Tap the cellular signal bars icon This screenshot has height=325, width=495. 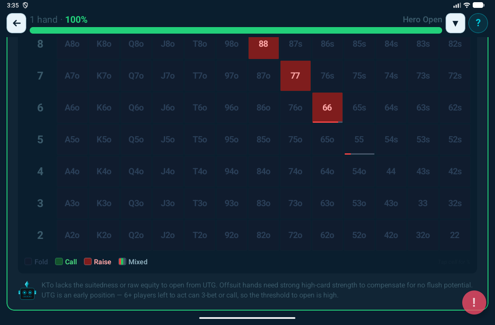click(457, 5)
